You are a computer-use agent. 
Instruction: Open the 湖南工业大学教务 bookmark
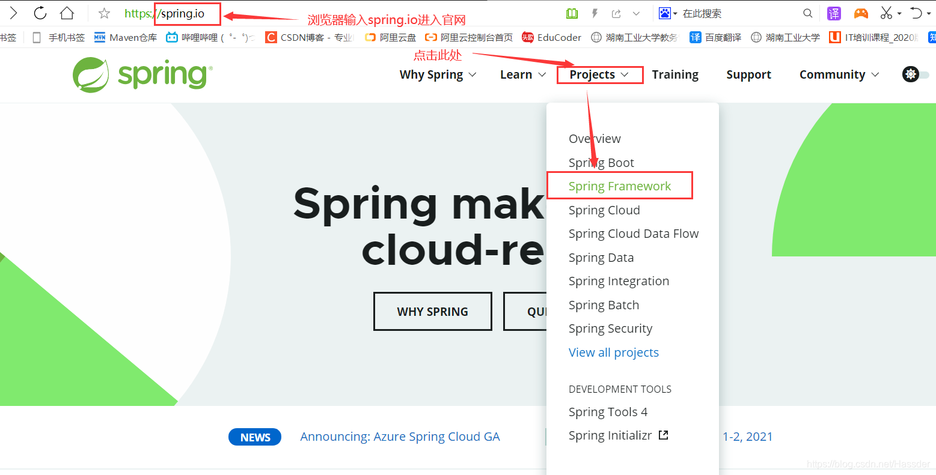tap(634, 37)
